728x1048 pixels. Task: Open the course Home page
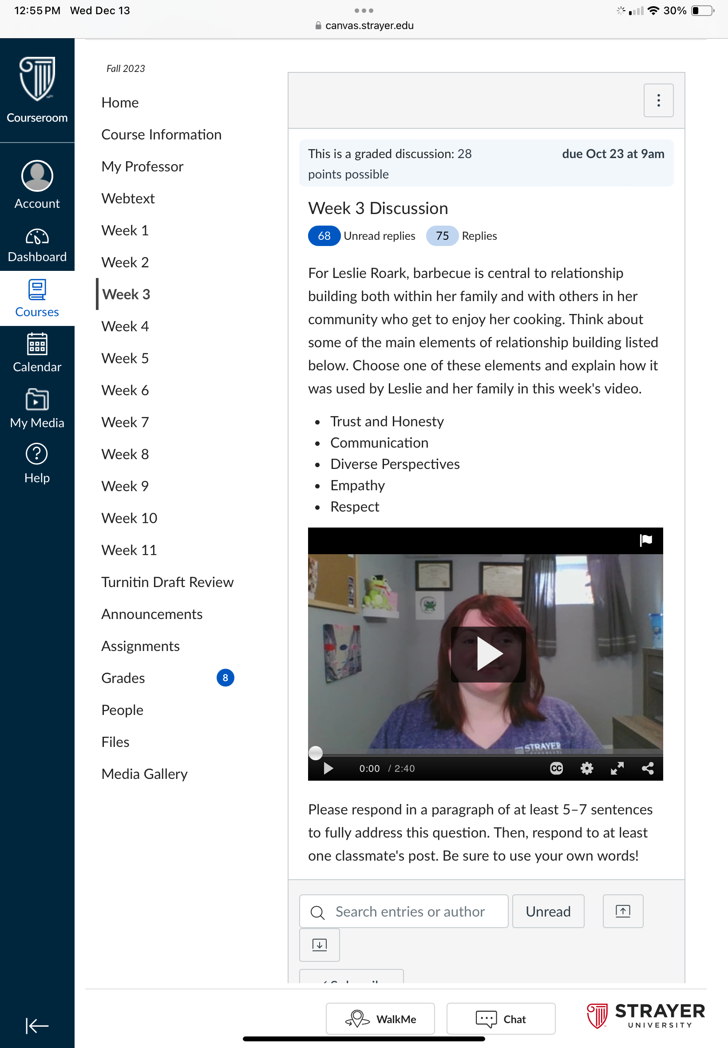120,103
